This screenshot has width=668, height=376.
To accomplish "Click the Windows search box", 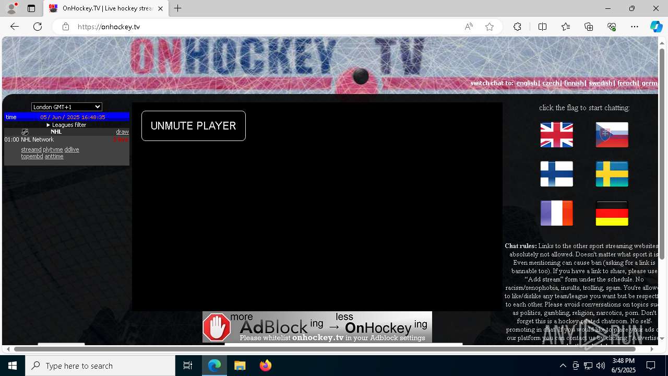I will pos(100,366).
